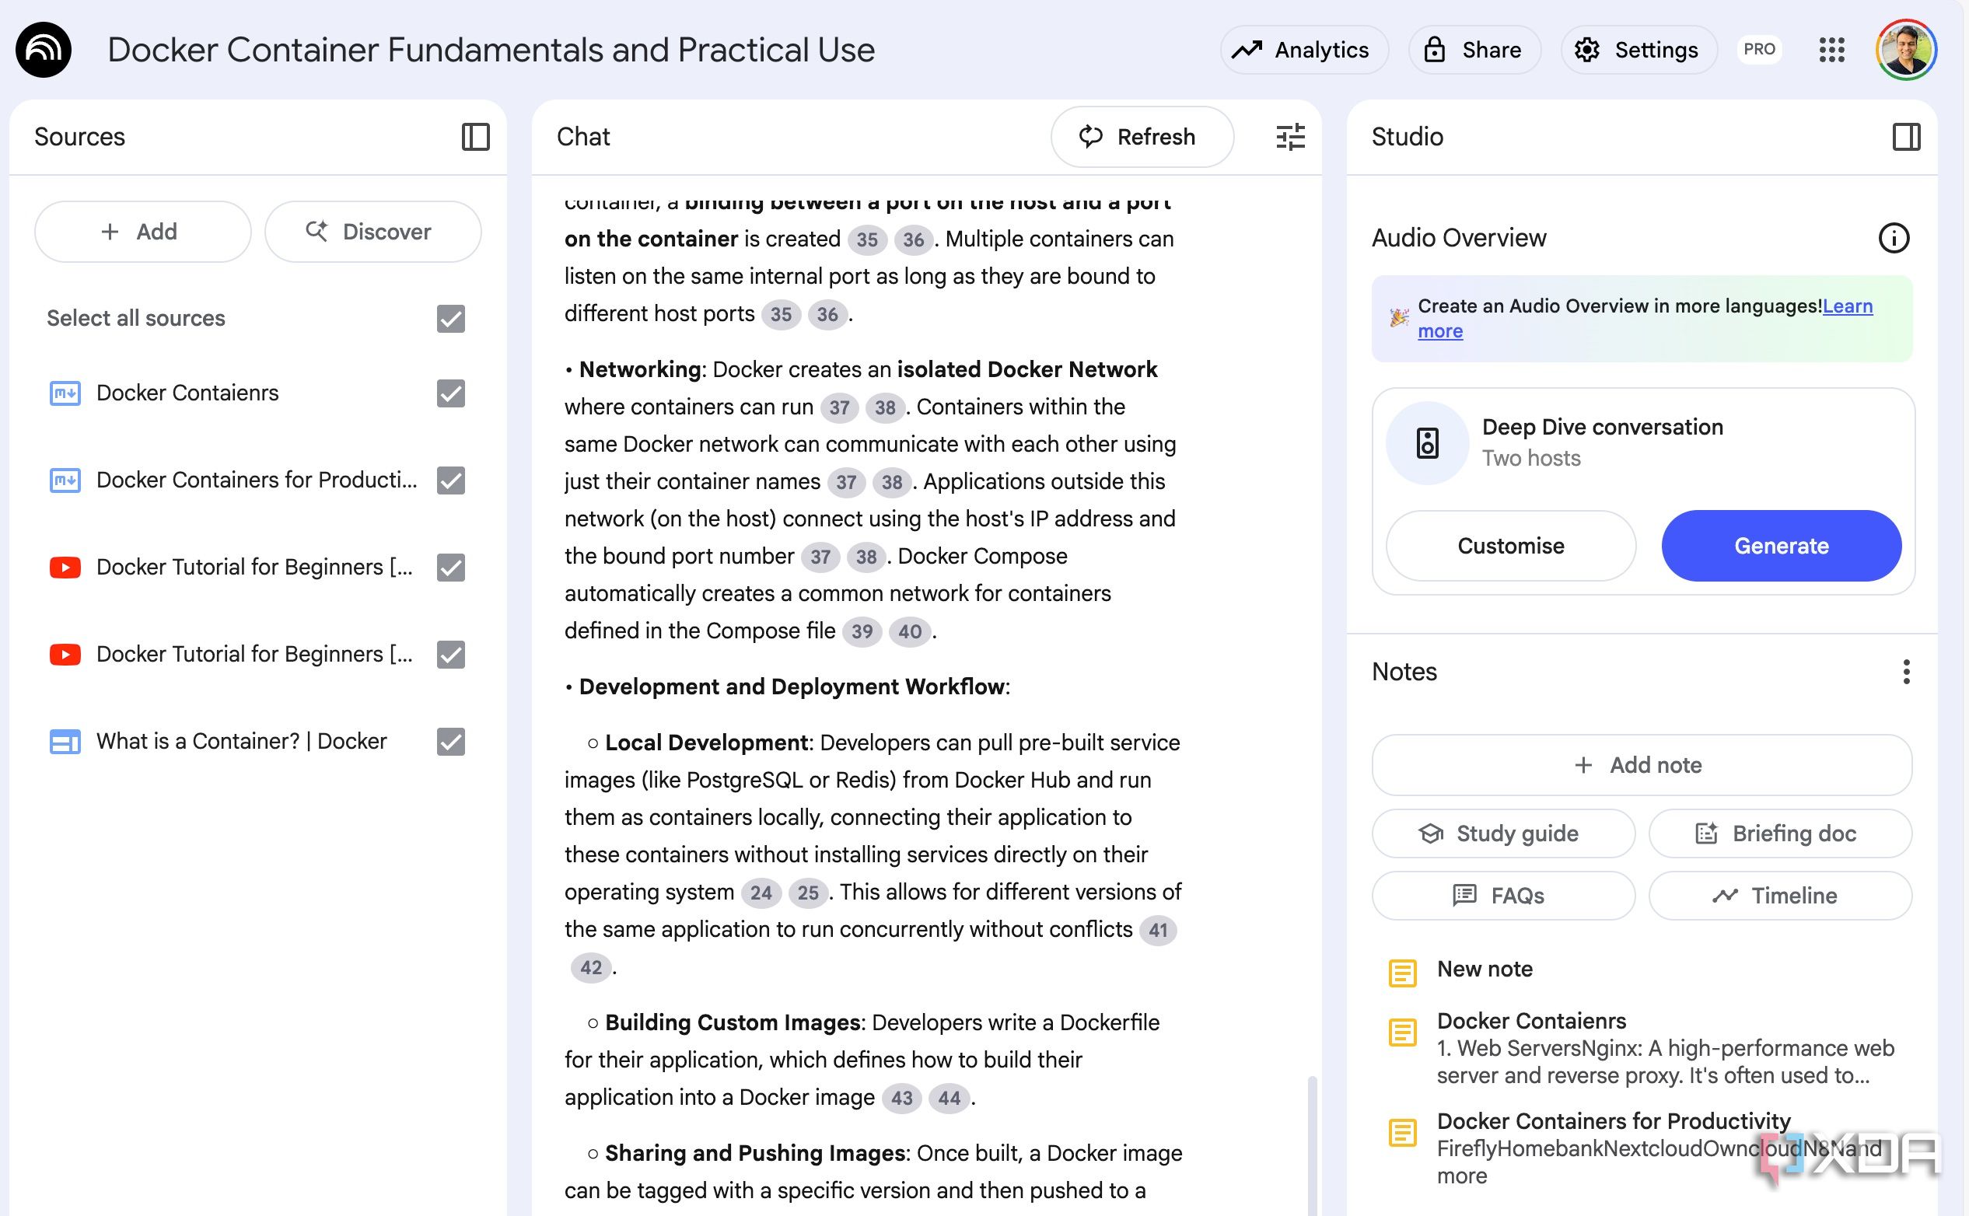The height and width of the screenshot is (1216, 1969).
Task: Create a Study guide
Action: (x=1503, y=833)
